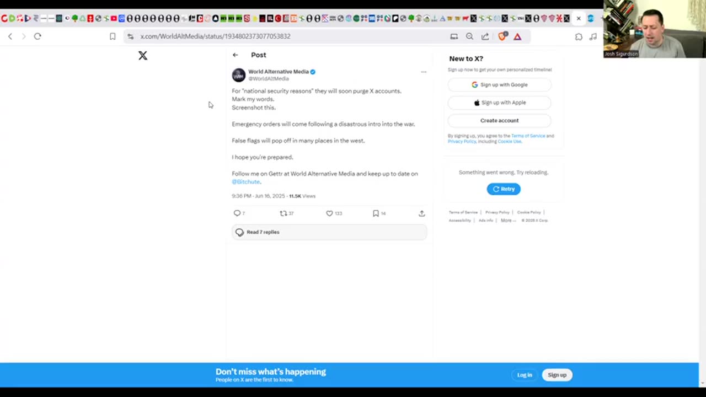The image size is (706, 397).
Task: Click Create account button
Action: pyautogui.click(x=499, y=120)
